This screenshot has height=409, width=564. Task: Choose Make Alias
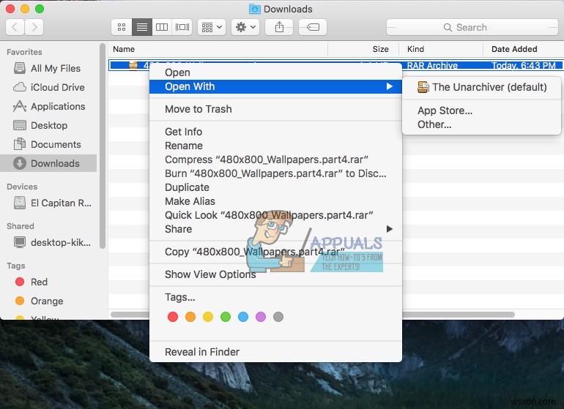point(275,201)
